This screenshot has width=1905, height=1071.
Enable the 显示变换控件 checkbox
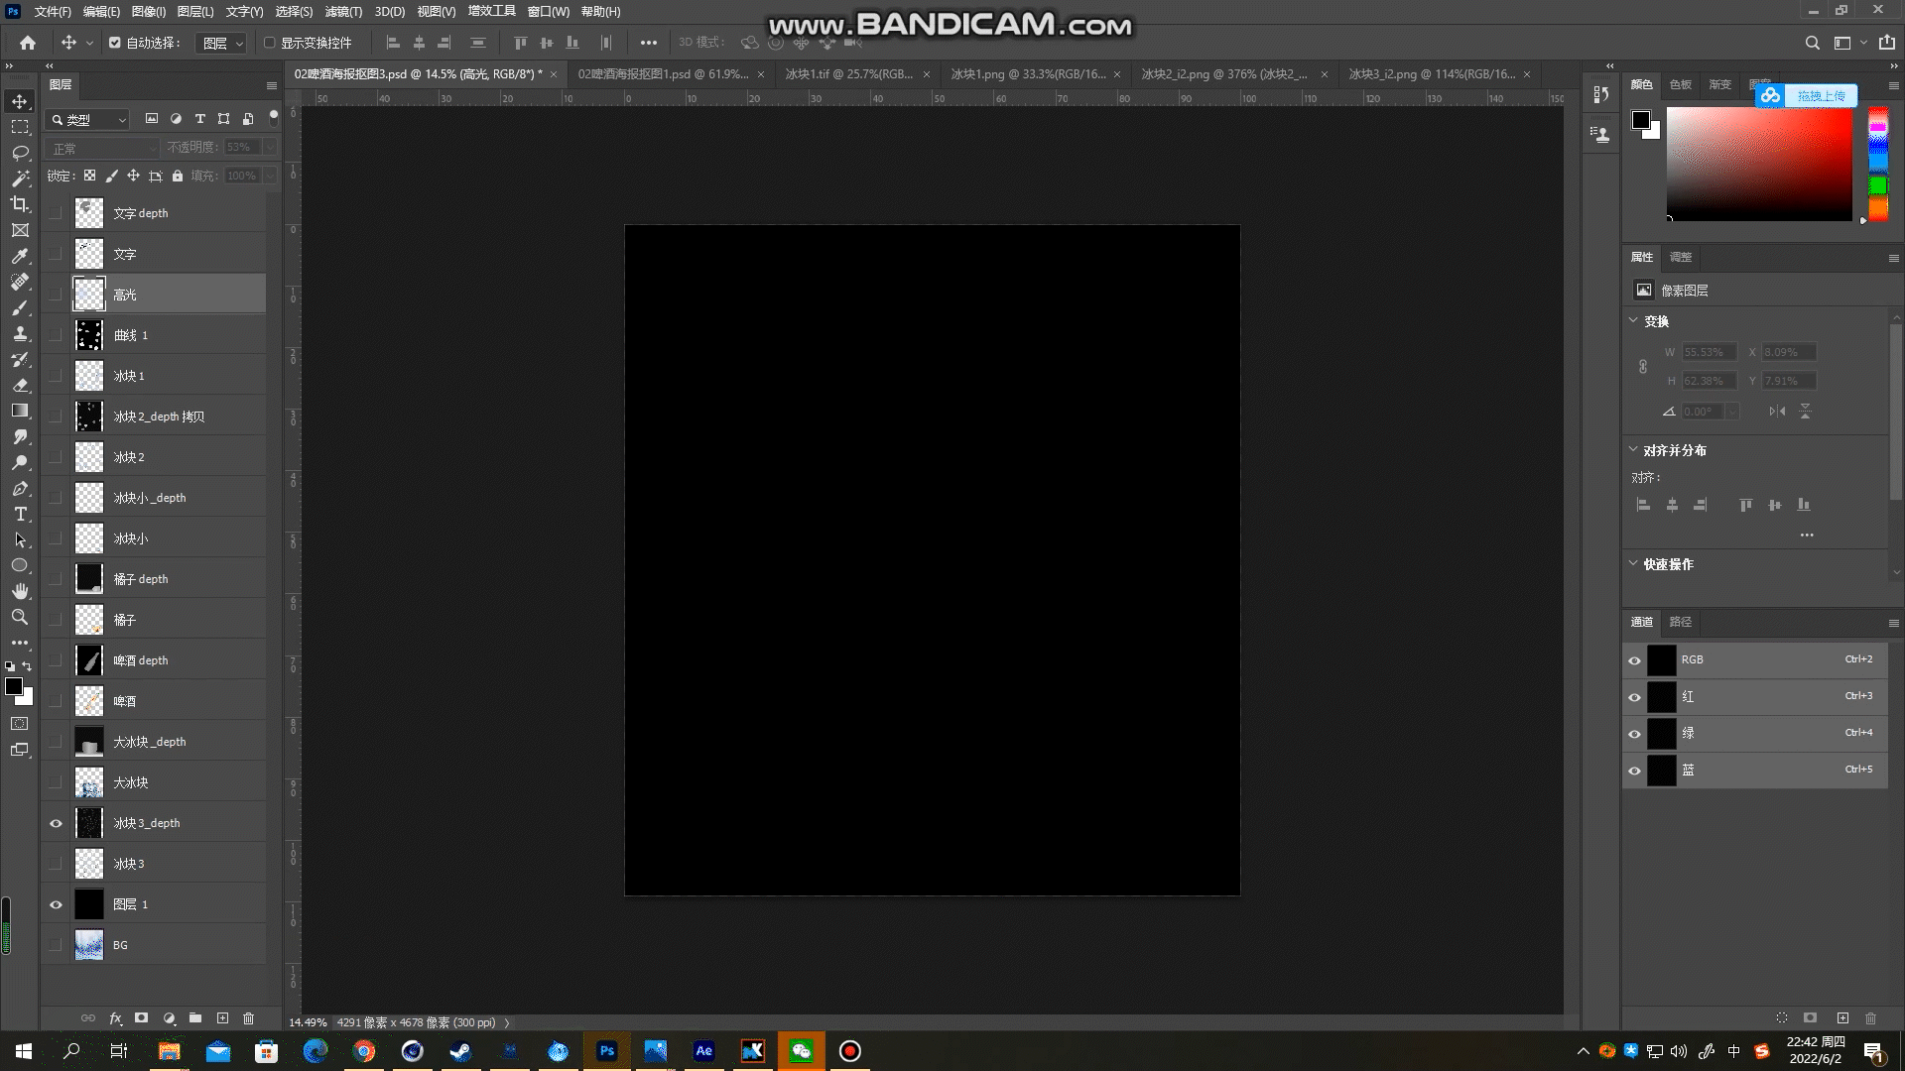tap(269, 43)
